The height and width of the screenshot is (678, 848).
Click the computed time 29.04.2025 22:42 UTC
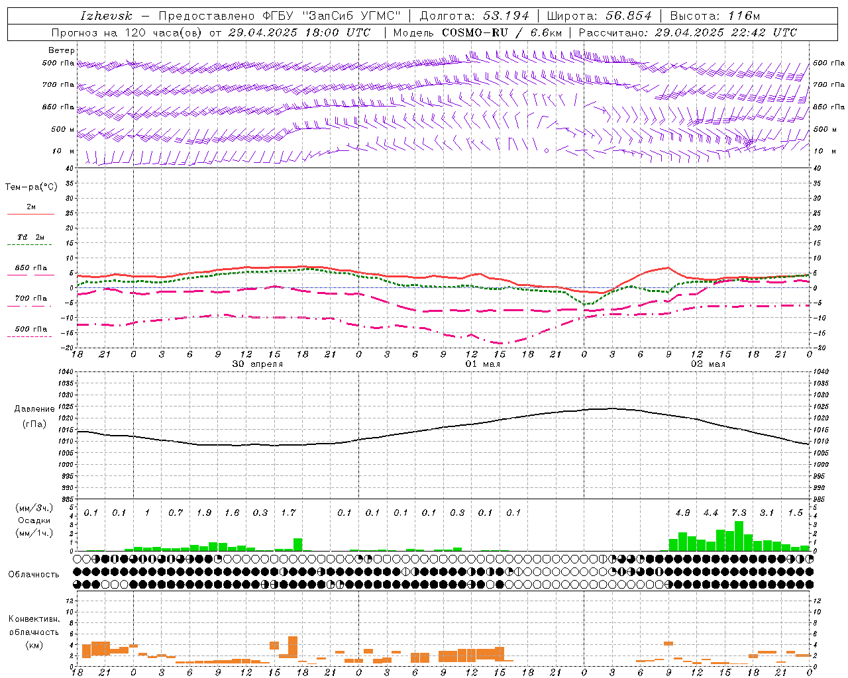pyautogui.click(x=726, y=32)
